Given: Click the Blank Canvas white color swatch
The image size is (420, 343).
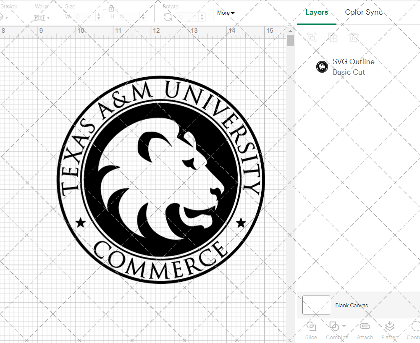Looking at the screenshot, I should tap(316, 305).
